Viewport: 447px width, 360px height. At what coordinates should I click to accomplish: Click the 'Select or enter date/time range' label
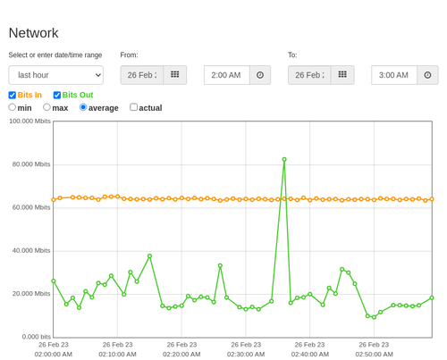pos(55,55)
